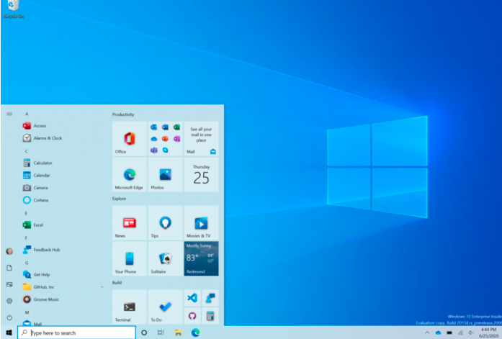Screen dimensions: 502x339
Task: Click the Power button in Start sidebar
Action: tap(9, 317)
